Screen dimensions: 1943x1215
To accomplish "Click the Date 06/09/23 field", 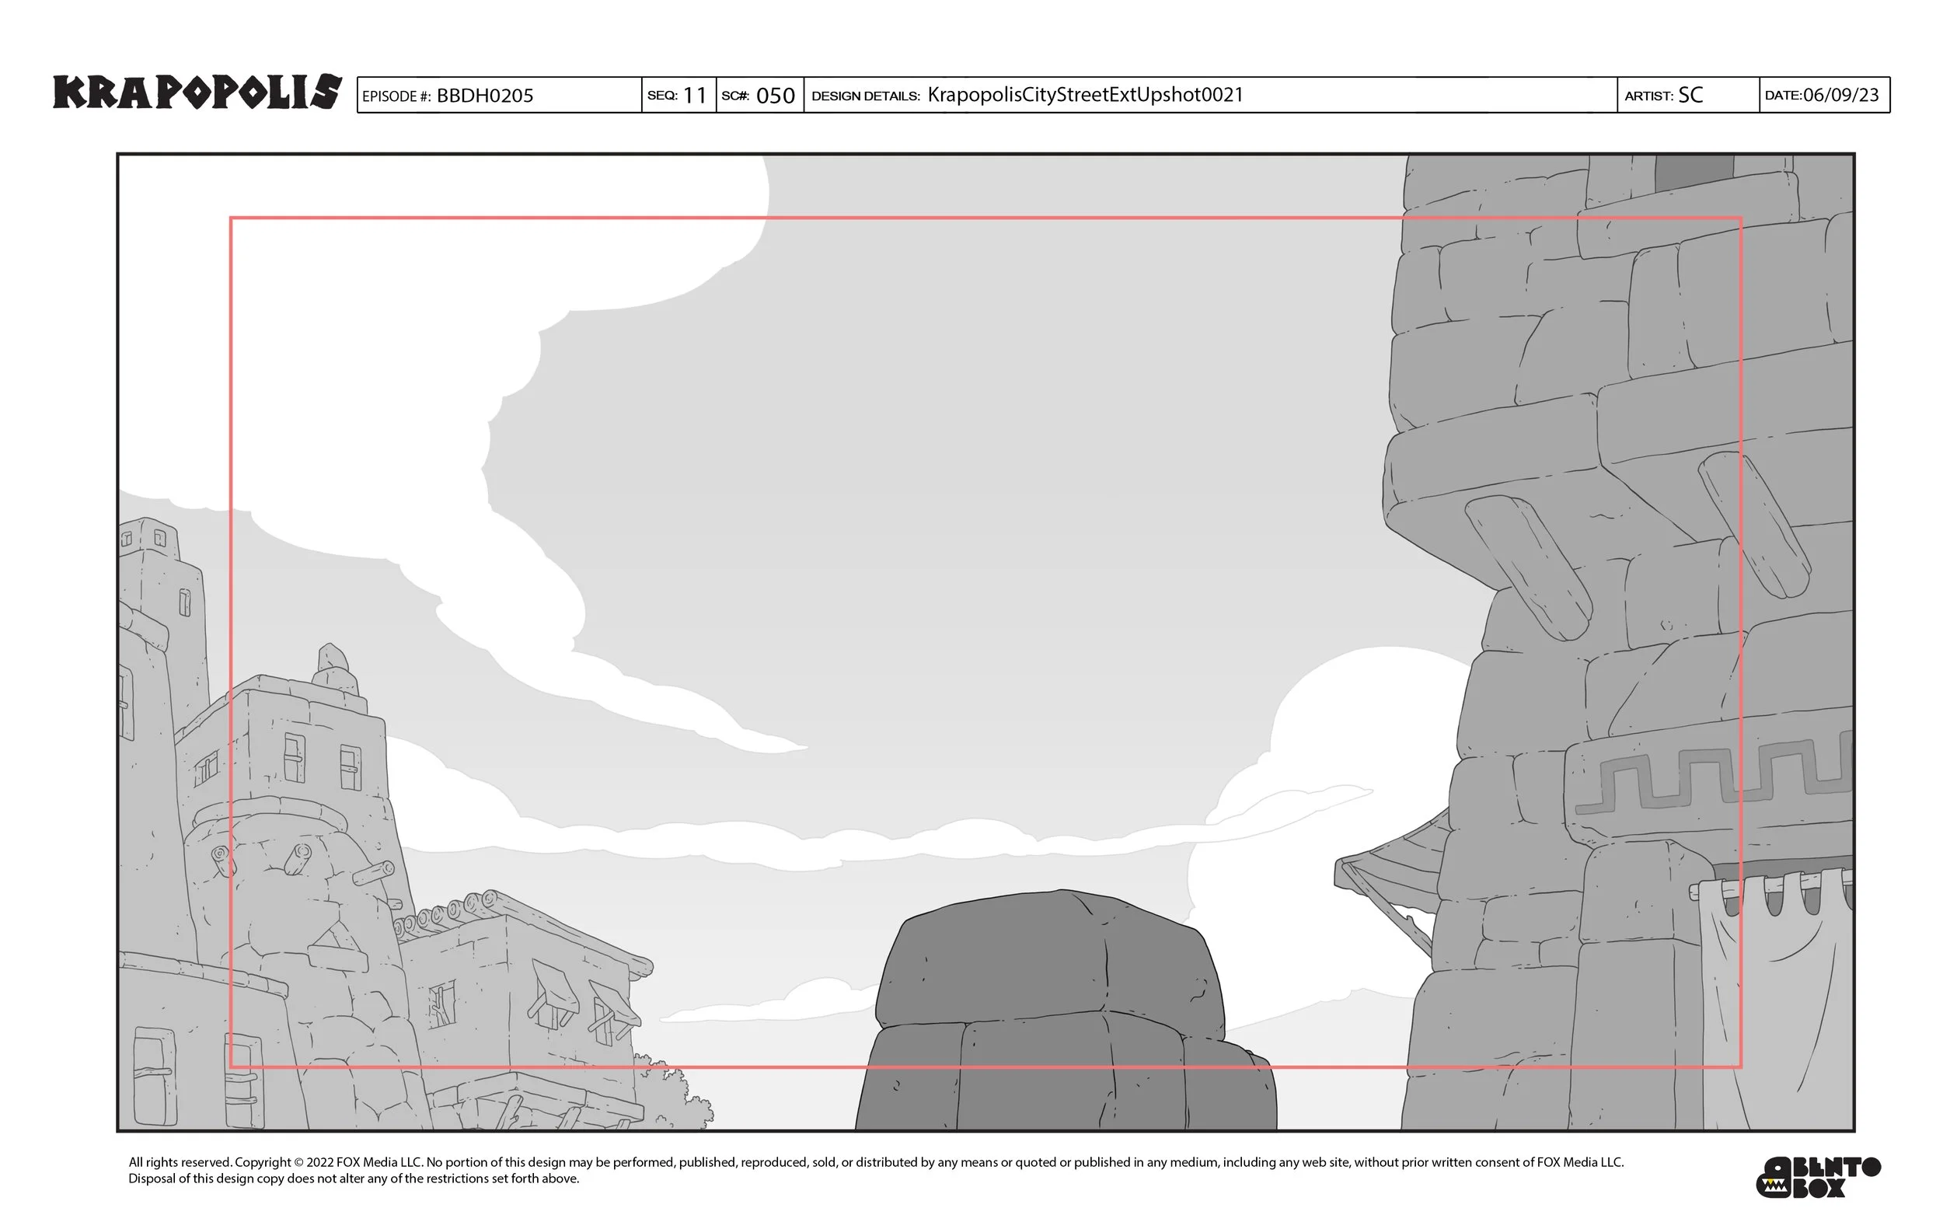I will click(x=1824, y=96).
